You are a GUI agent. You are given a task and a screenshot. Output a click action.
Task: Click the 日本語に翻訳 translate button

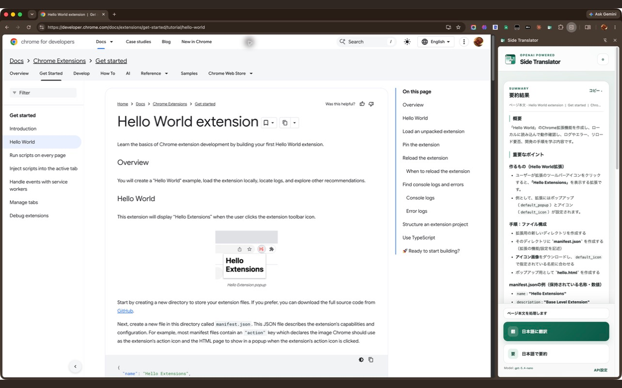[556, 331]
